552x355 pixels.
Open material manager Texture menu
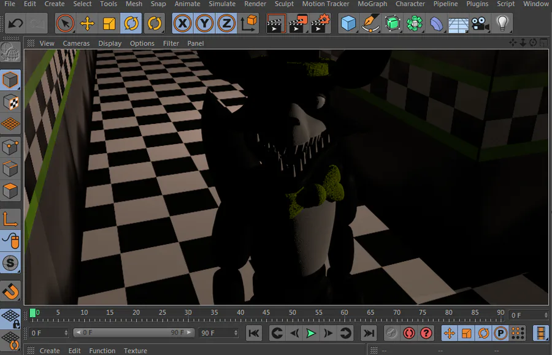135,351
